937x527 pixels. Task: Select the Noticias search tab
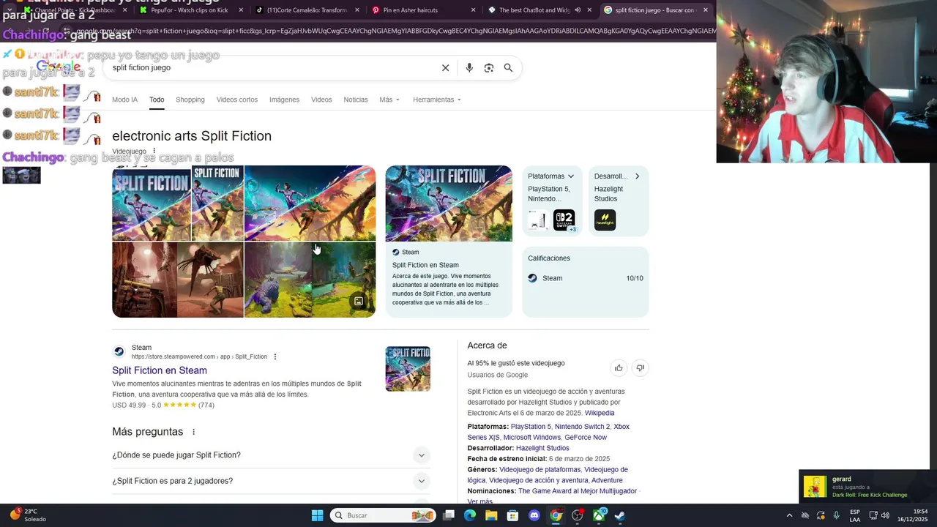(x=356, y=100)
